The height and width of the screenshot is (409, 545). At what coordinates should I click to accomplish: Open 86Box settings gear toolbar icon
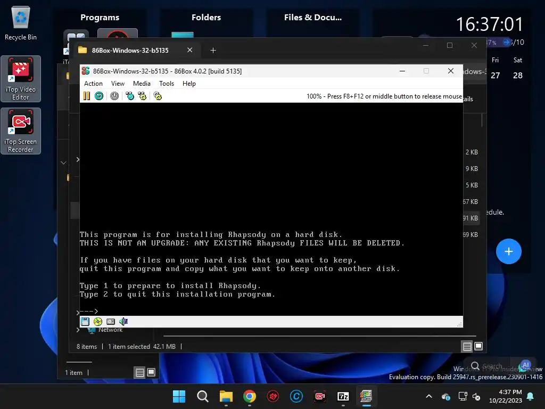click(x=158, y=96)
